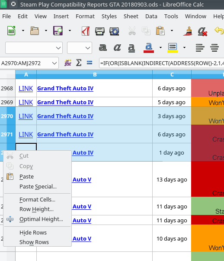This screenshot has height=261, width=224.
Task: Open LINK in row 2968
Action: pyautogui.click(x=26, y=89)
